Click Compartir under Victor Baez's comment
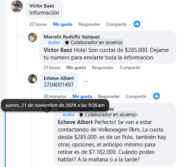180x167 pixels. pyautogui.click(x=116, y=24)
